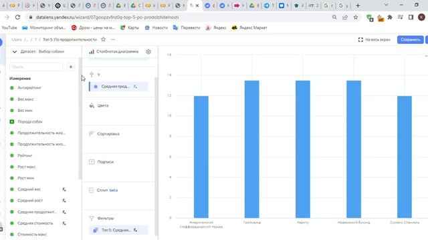Image resolution: width=428 pixels, height=240 pixels.
Task: Click the zoom magnifier icon in address bar
Action: 334,17
